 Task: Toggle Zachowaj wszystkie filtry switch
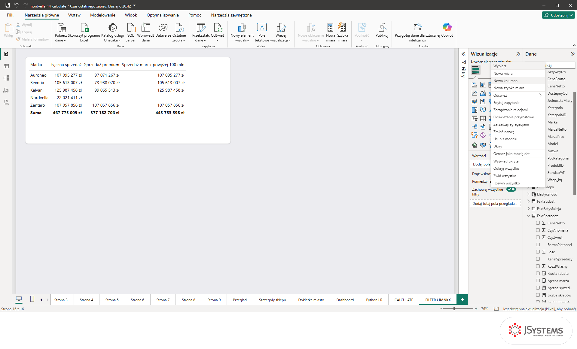[511, 190]
